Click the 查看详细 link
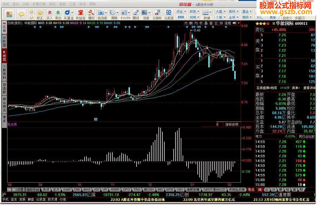 click(309, 88)
